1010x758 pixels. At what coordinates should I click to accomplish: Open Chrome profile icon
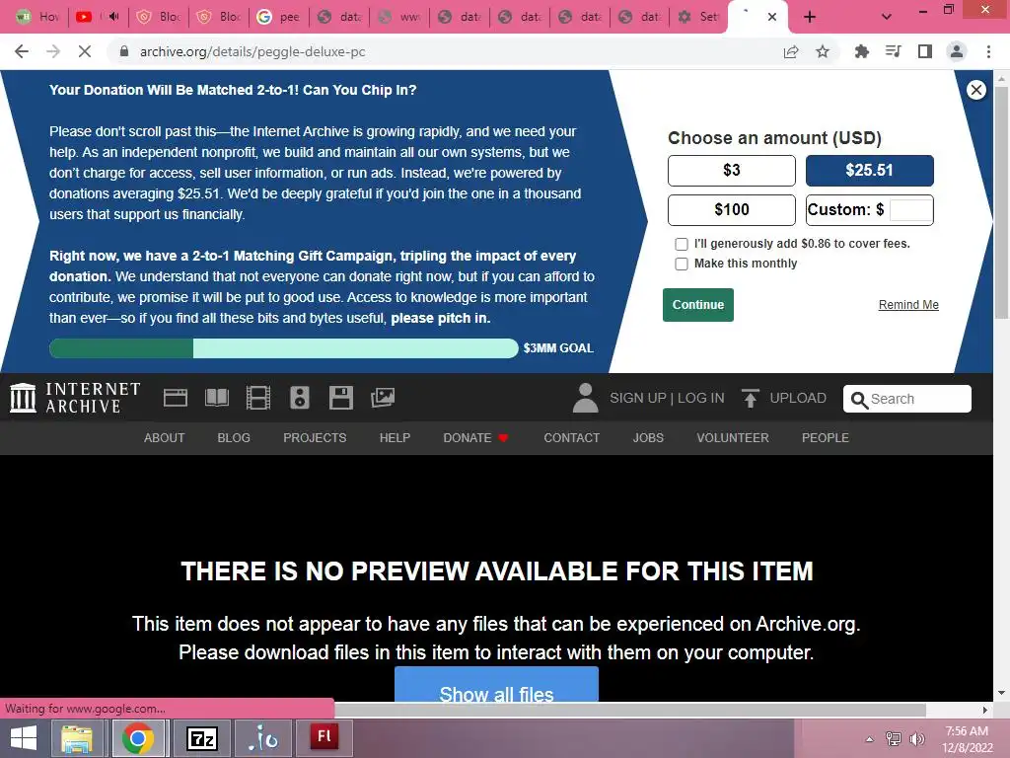957,51
